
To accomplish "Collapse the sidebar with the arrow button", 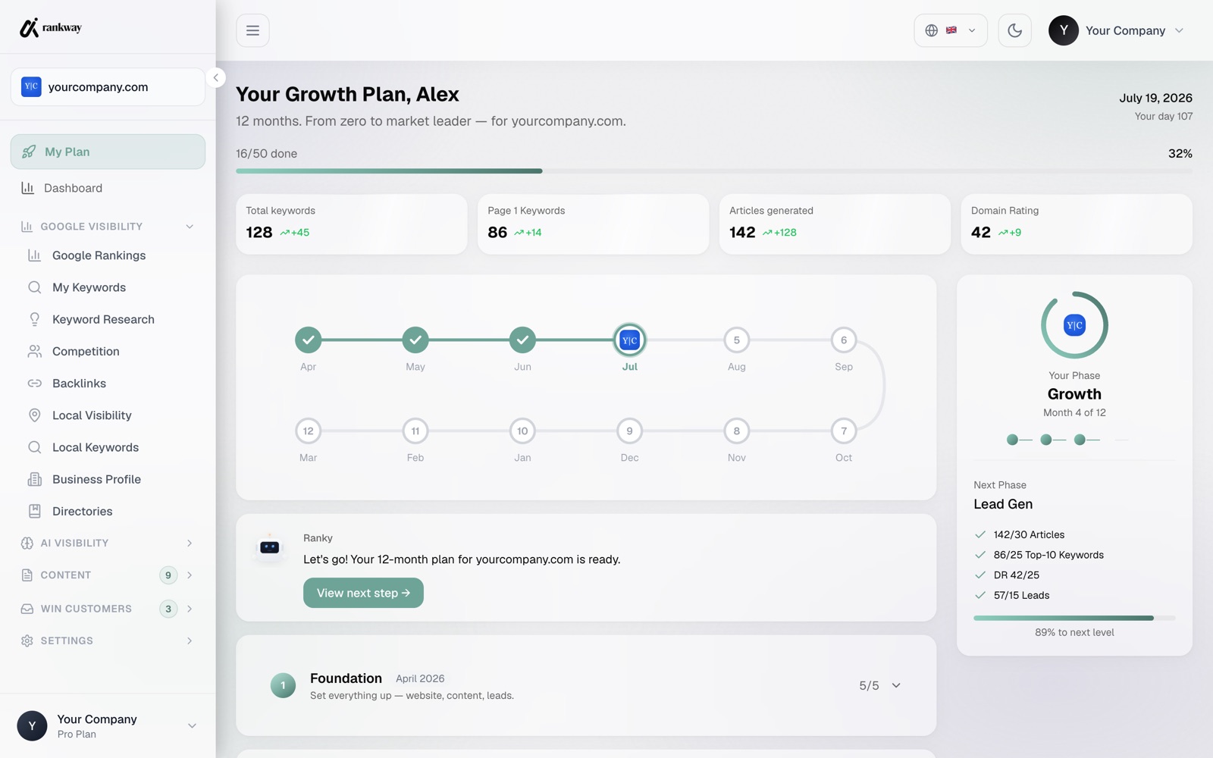I will (x=215, y=77).
